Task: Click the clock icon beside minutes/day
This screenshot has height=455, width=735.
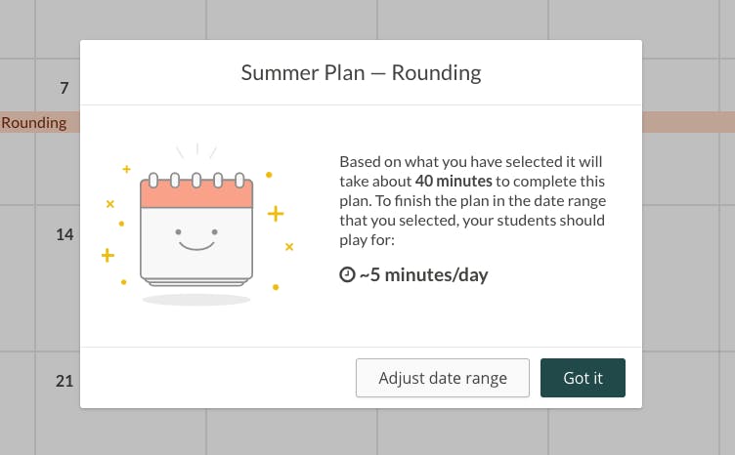Action: click(346, 275)
